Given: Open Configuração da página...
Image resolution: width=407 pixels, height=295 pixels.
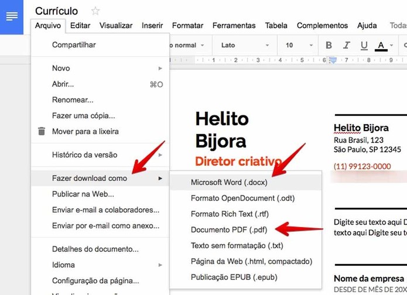Looking at the screenshot, I should click(x=100, y=281).
